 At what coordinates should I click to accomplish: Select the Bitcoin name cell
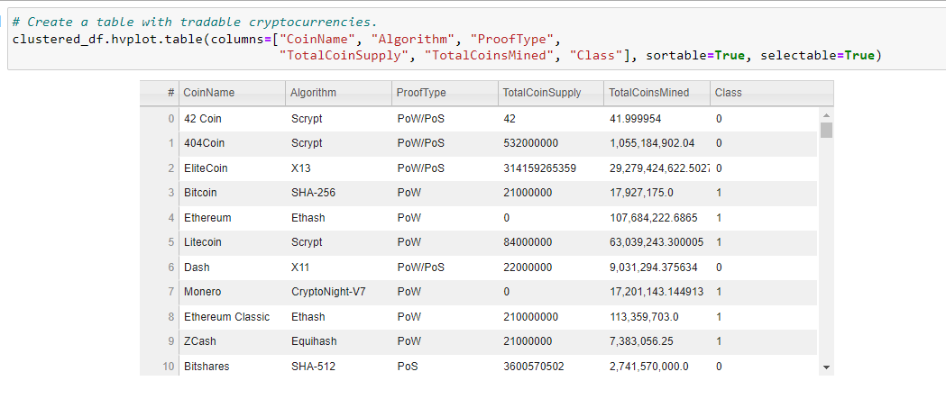(x=233, y=193)
